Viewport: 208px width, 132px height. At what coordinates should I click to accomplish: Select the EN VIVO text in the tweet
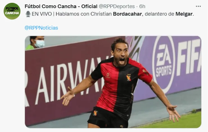pyautogui.click(x=42, y=14)
